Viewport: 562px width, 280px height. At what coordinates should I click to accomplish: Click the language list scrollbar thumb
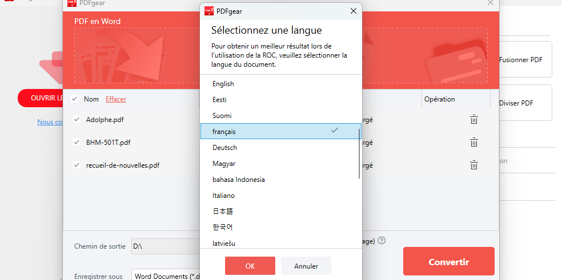(x=359, y=153)
